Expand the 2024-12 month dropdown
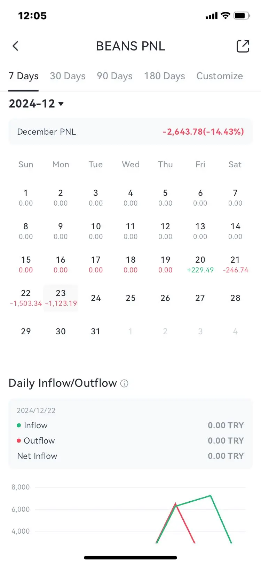Viewport: 261px width, 565px height. pos(36,104)
